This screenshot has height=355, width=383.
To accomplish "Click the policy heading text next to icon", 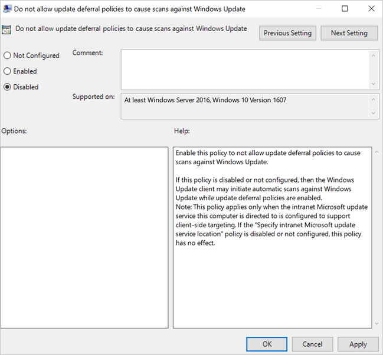I will click(x=131, y=28).
